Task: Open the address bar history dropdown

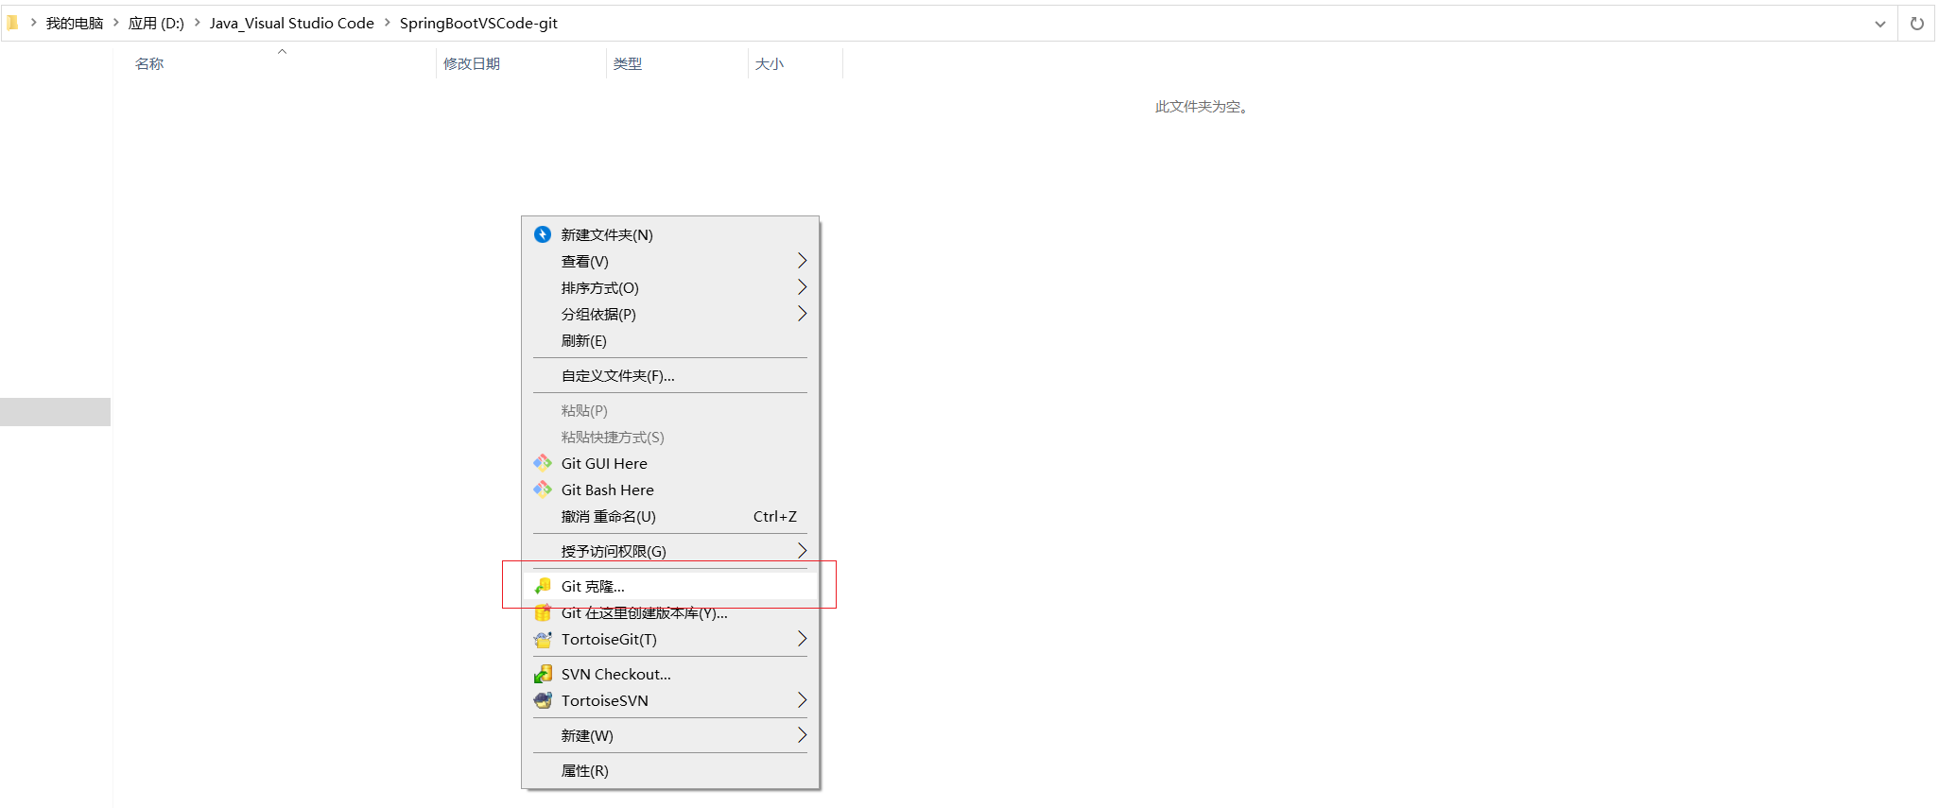Action: tap(1880, 24)
